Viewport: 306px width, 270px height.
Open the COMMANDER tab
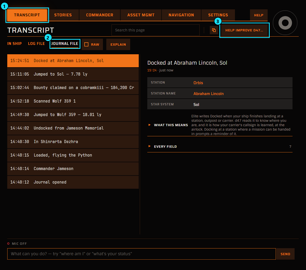click(x=100, y=15)
